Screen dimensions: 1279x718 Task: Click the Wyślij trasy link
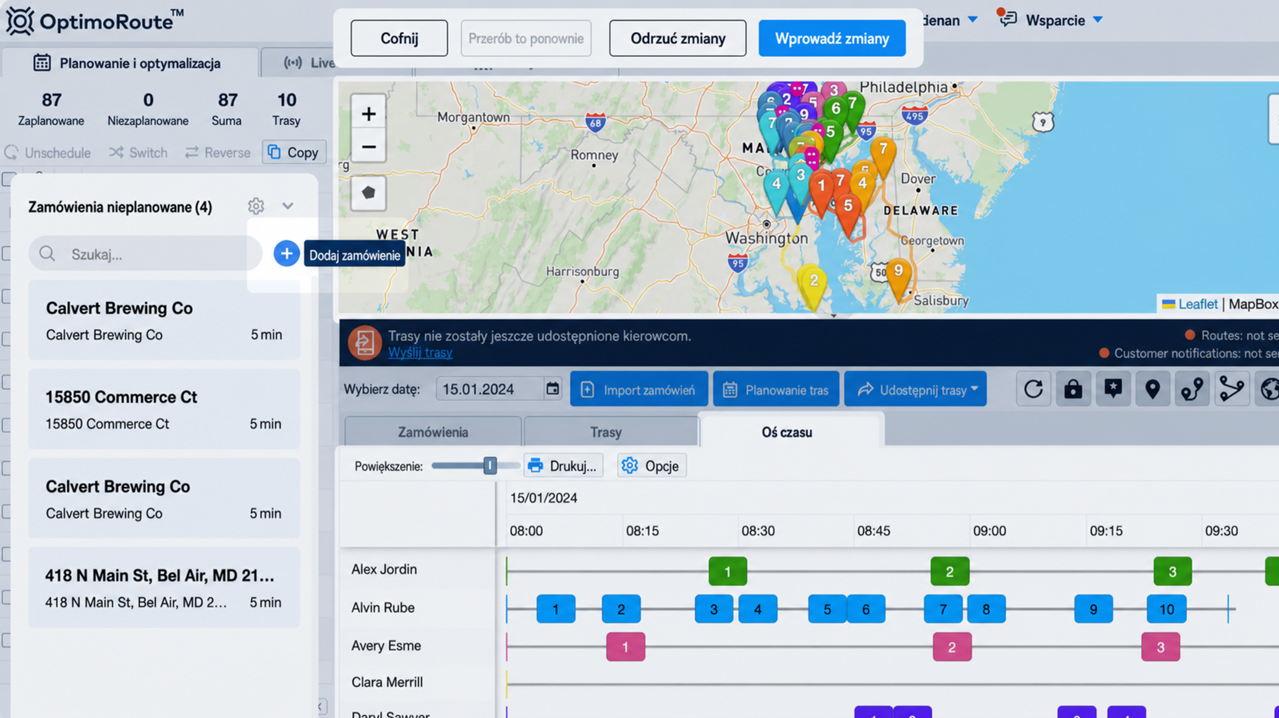420,352
